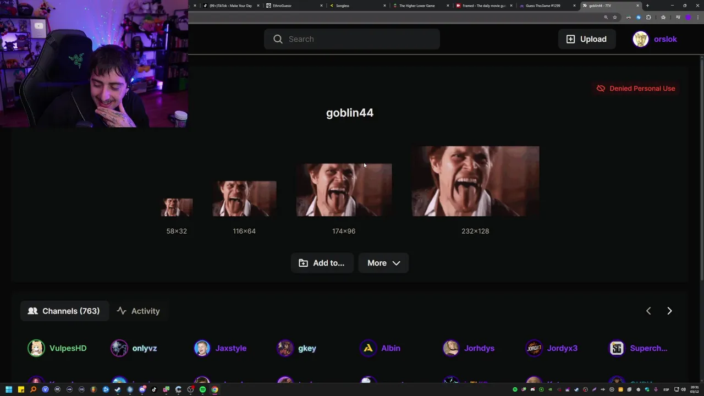This screenshot has width=704, height=396.
Task: Open gkey channel
Action: [x=296, y=348]
